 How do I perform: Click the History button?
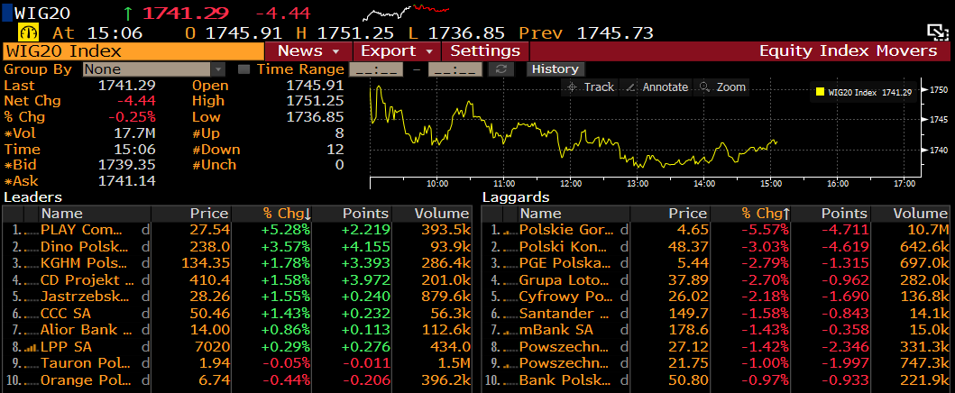(555, 69)
